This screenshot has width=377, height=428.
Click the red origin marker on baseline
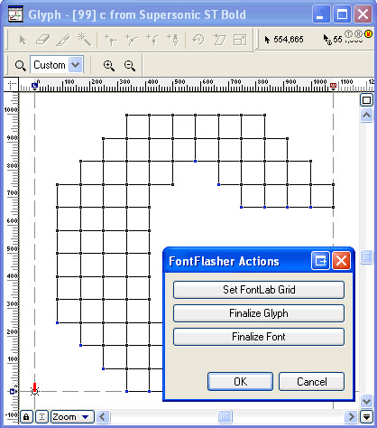point(34,388)
